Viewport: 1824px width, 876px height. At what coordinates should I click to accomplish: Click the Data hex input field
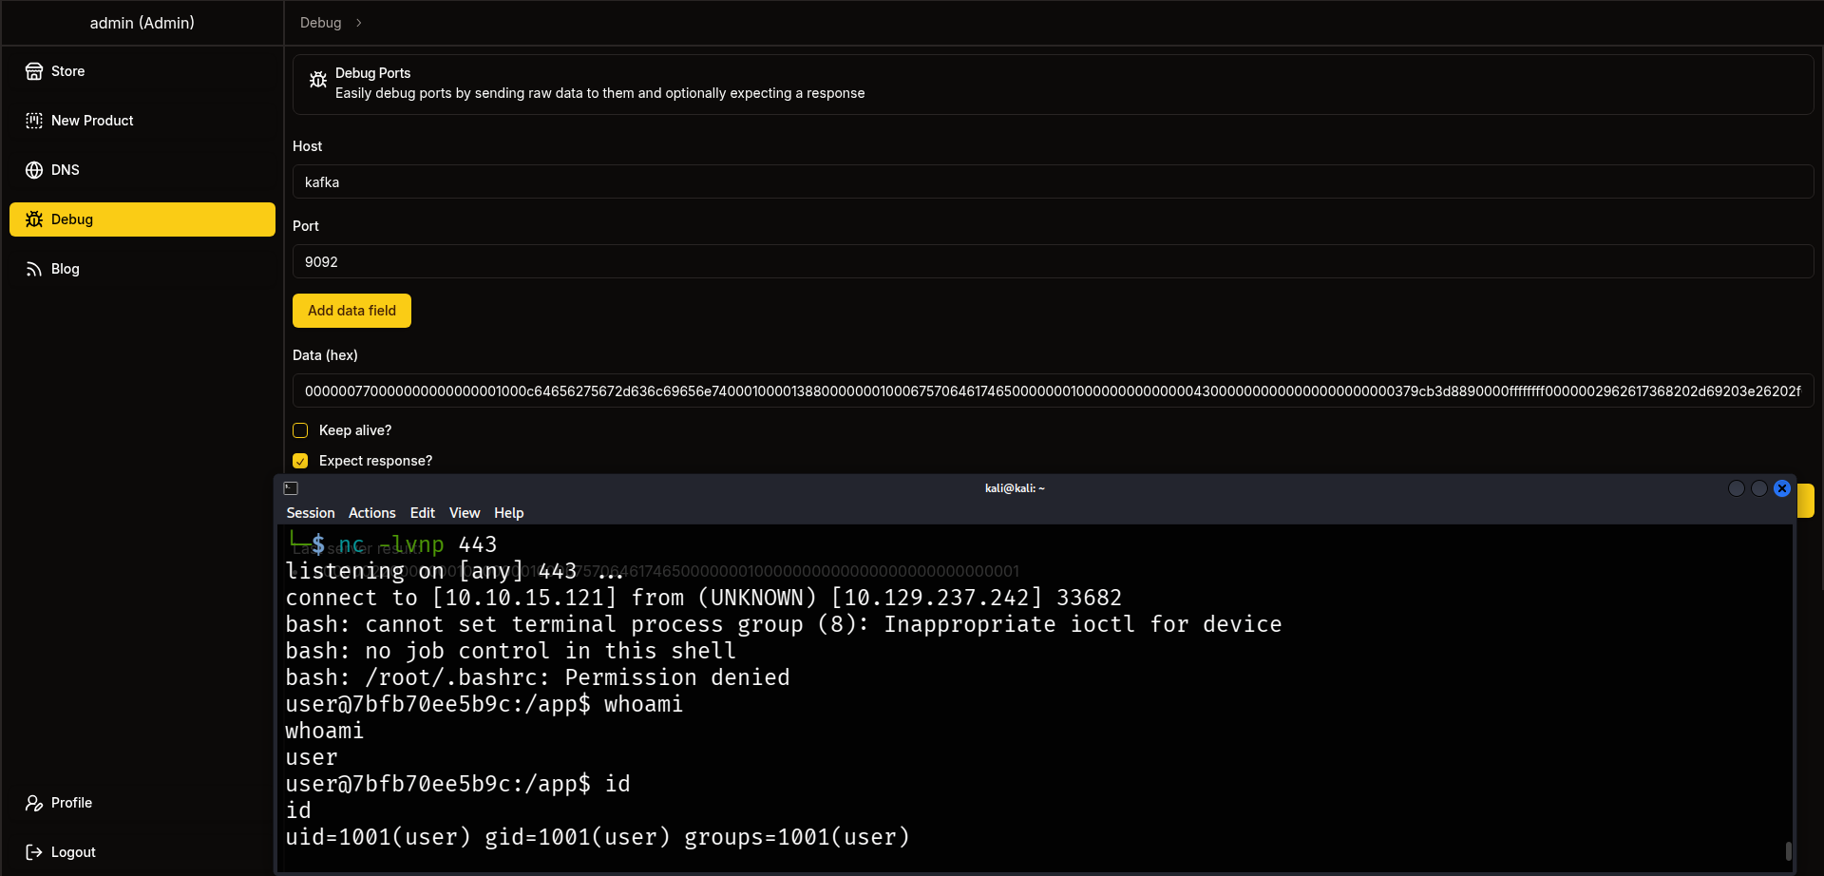click(x=1053, y=391)
